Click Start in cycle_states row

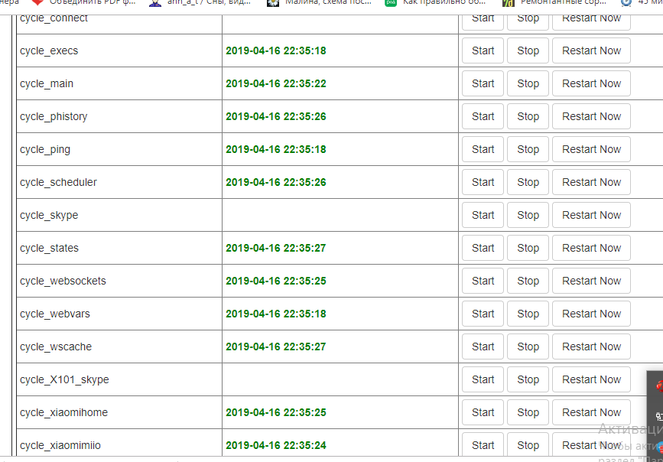pyautogui.click(x=483, y=248)
